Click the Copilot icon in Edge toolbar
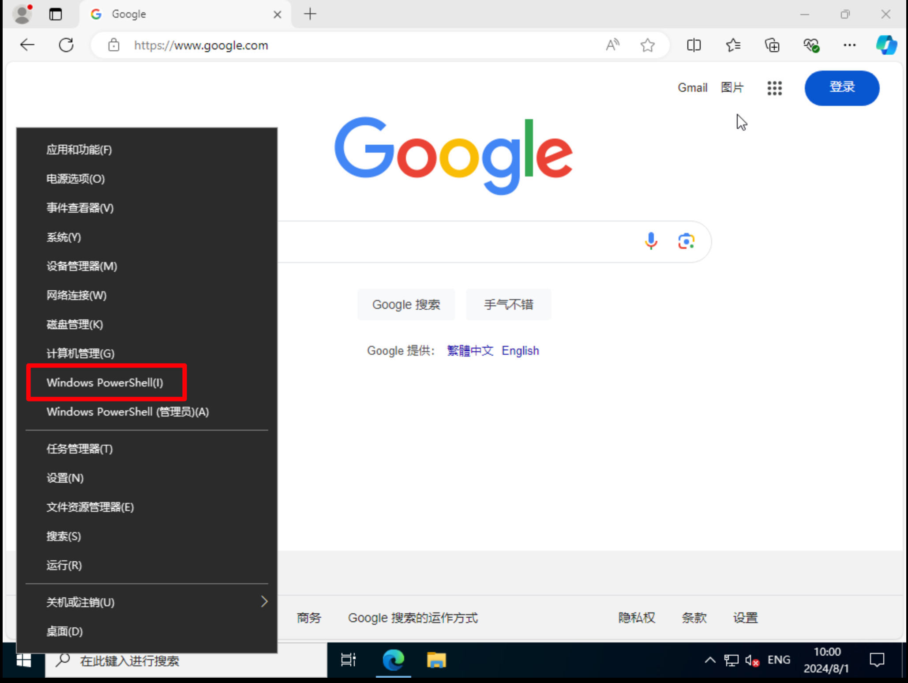The image size is (908, 683). pos(886,45)
